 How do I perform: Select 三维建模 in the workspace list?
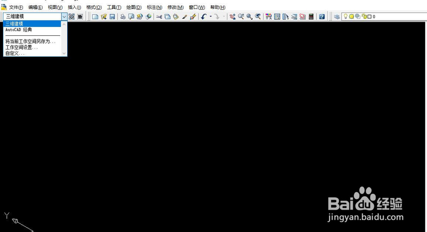32,23
